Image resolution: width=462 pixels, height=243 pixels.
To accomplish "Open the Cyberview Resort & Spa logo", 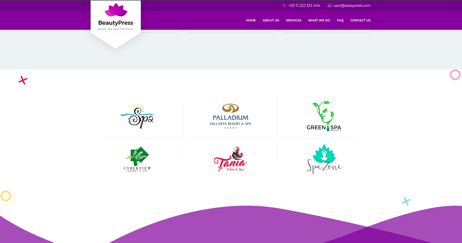I will point(137,159).
